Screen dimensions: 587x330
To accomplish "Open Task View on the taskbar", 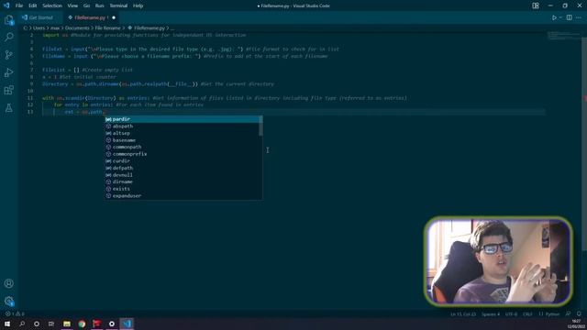I will [51, 324].
